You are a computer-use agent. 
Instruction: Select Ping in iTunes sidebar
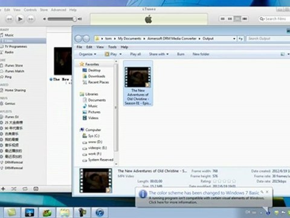click(8, 77)
